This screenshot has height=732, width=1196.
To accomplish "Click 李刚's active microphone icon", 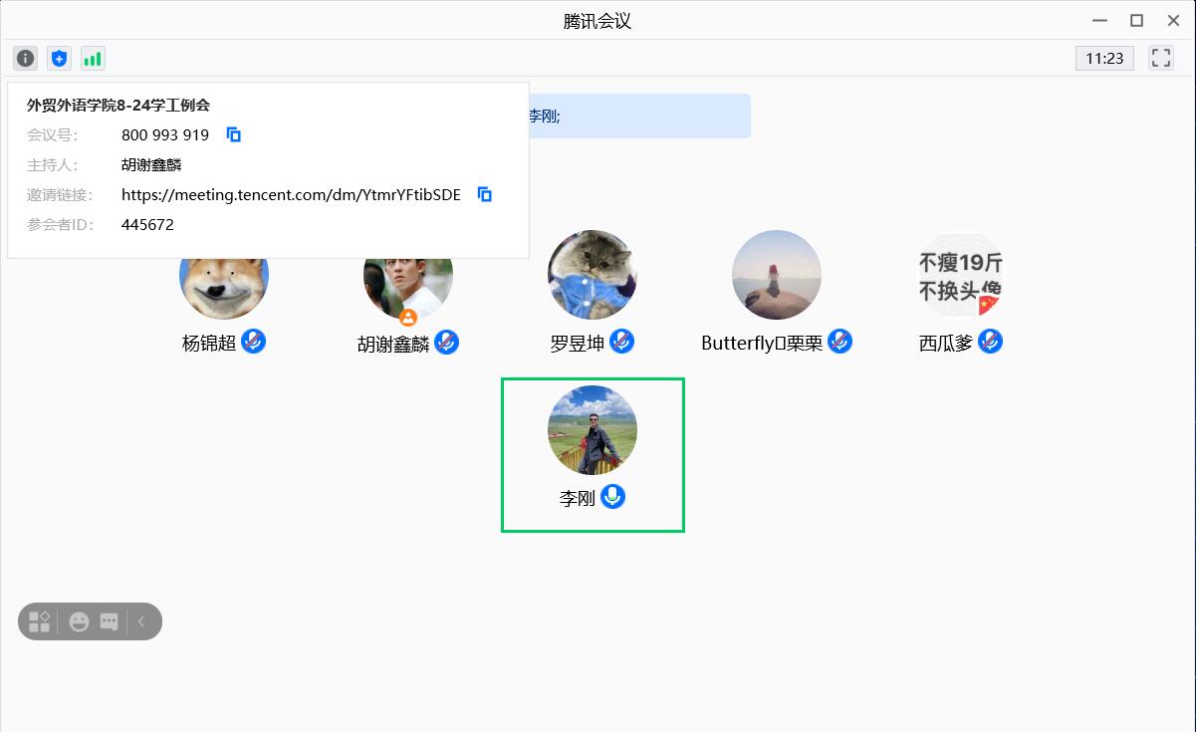I will point(613,497).
